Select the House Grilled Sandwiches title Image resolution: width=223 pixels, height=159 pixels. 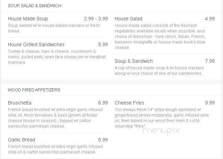coord(36,44)
